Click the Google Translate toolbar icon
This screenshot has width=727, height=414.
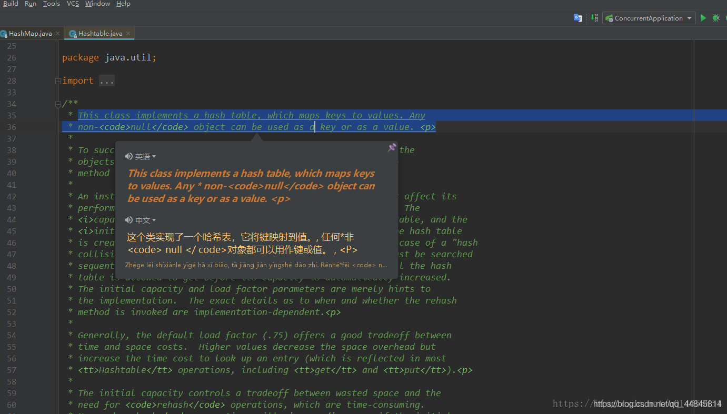tap(577, 18)
